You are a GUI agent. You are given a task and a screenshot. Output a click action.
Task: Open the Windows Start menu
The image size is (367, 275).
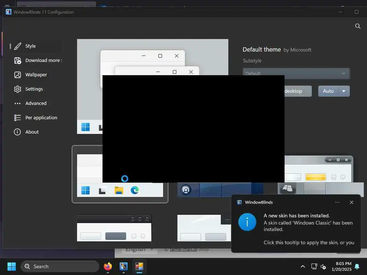[x=11, y=266]
